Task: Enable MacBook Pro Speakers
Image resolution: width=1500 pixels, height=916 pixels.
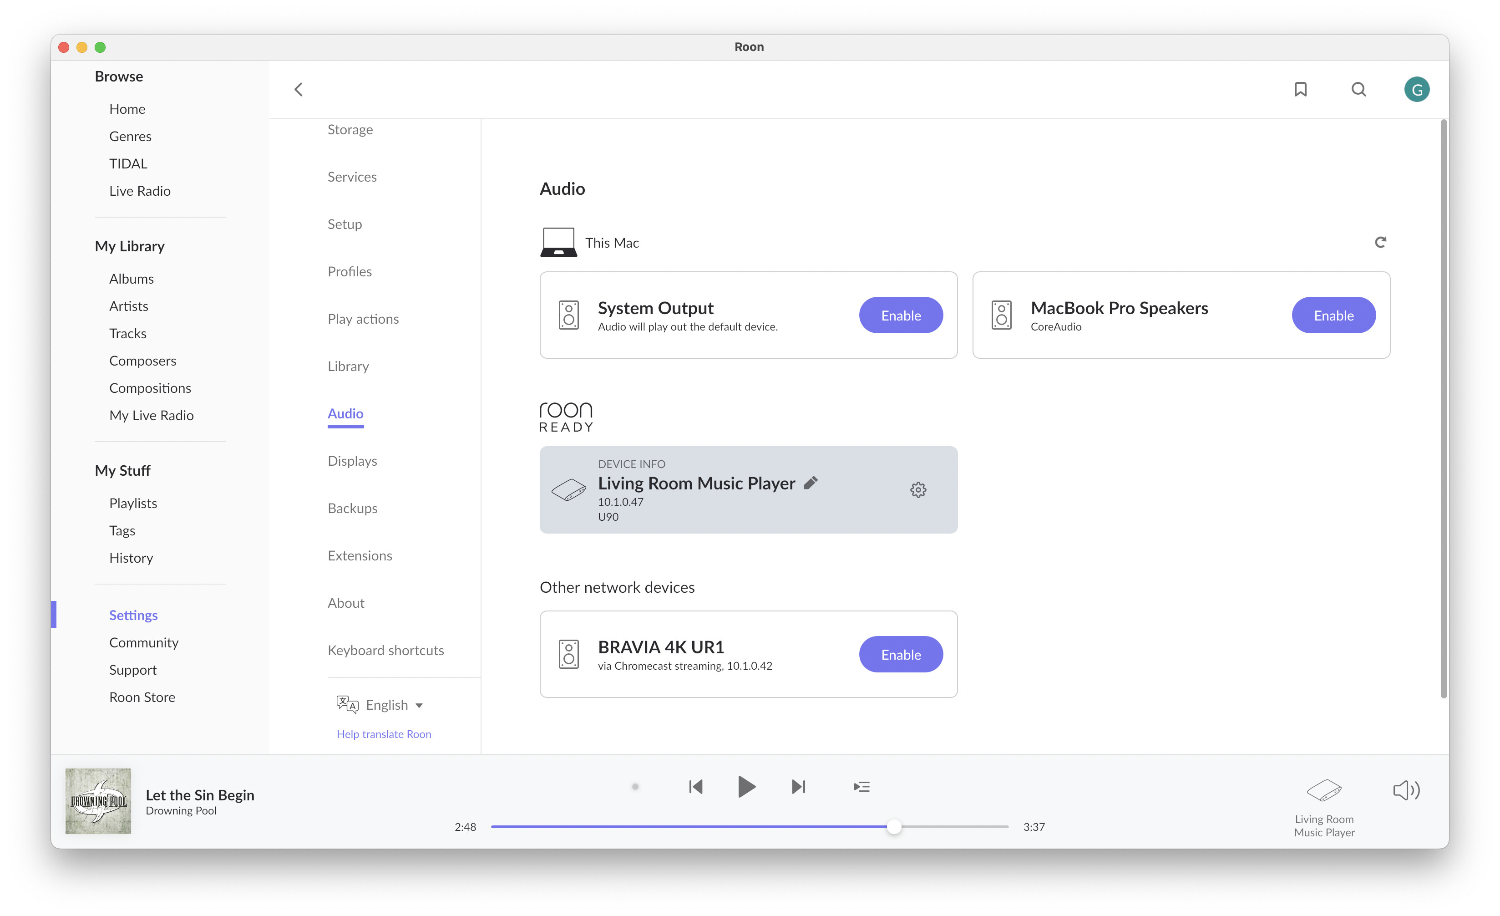Action: pos(1333,315)
